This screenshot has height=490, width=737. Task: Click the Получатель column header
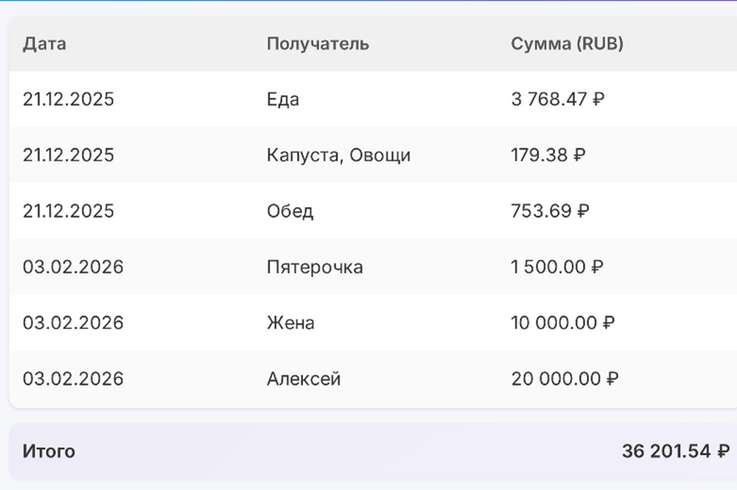tap(317, 44)
